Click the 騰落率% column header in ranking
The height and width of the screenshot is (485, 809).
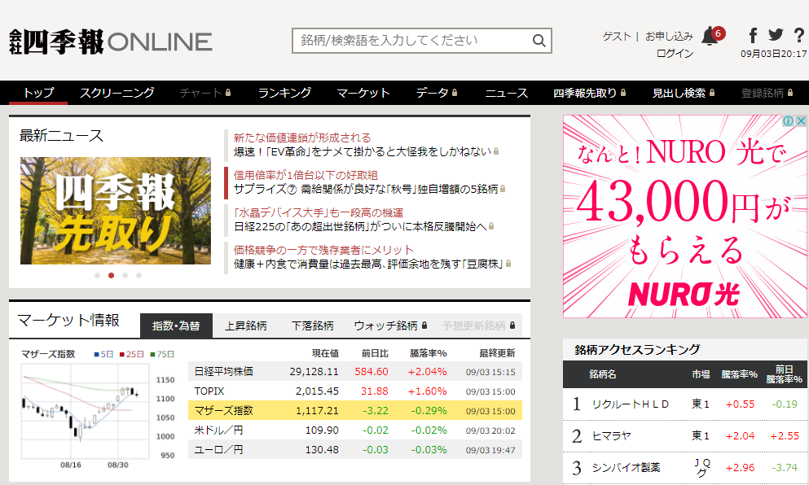point(739,374)
